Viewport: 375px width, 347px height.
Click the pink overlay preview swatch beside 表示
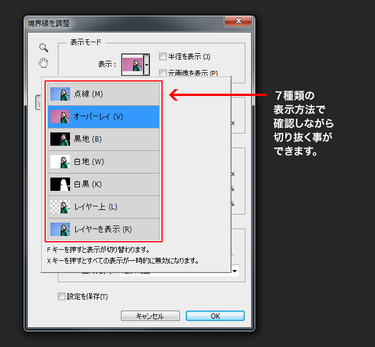[x=132, y=64]
